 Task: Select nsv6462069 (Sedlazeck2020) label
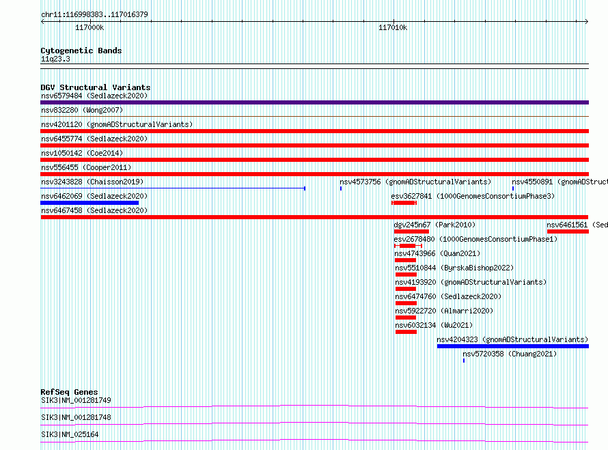94,196
